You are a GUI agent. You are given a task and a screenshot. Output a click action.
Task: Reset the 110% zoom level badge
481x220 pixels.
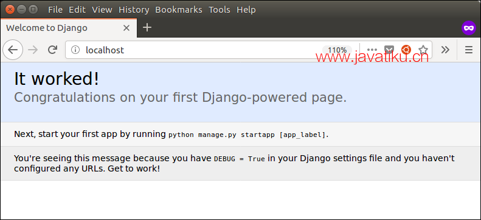(337, 50)
